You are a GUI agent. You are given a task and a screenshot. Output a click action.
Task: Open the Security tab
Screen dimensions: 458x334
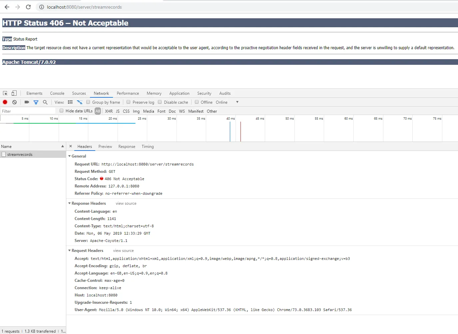point(204,93)
